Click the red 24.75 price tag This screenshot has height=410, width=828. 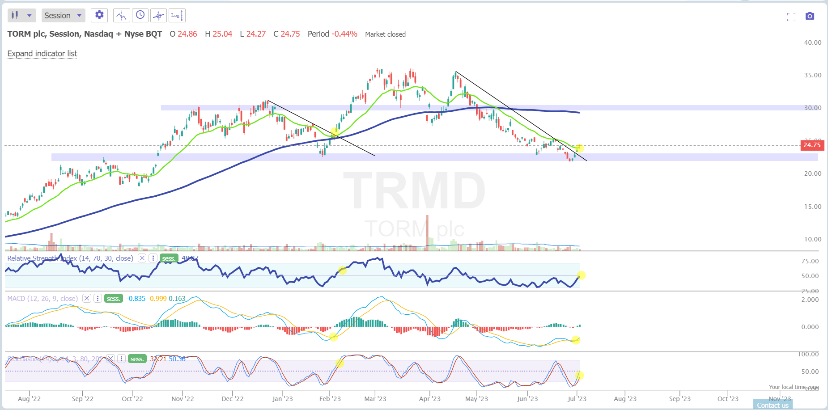click(812, 145)
